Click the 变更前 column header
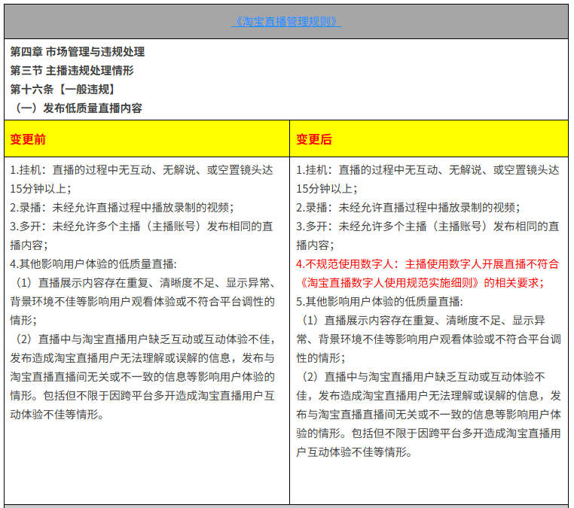The image size is (574, 508). 147,139
